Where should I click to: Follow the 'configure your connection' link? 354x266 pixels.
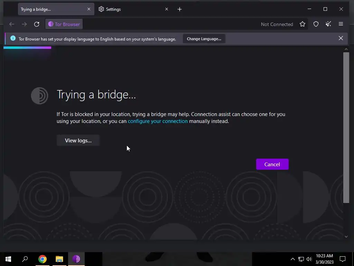point(158,121)
